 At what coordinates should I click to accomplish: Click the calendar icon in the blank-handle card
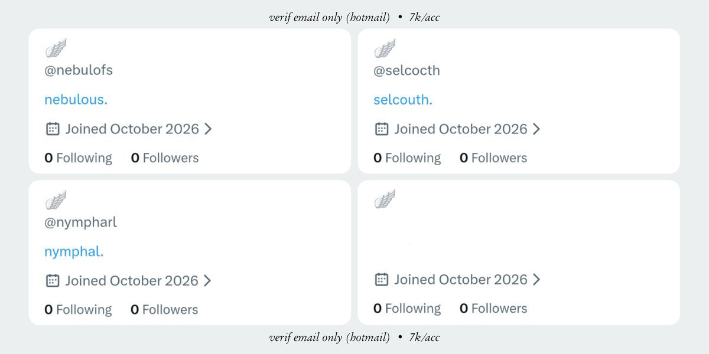[382, 279]
